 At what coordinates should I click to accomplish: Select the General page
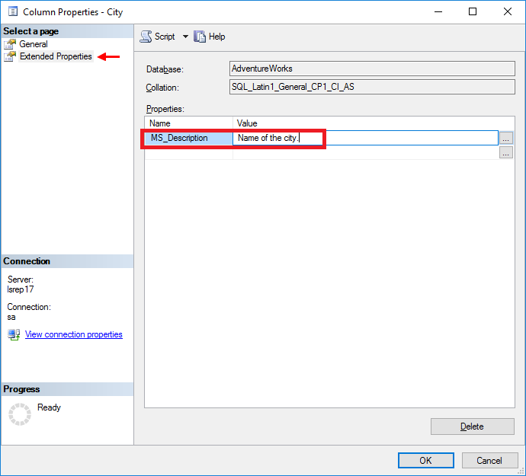tap(33, 44)
